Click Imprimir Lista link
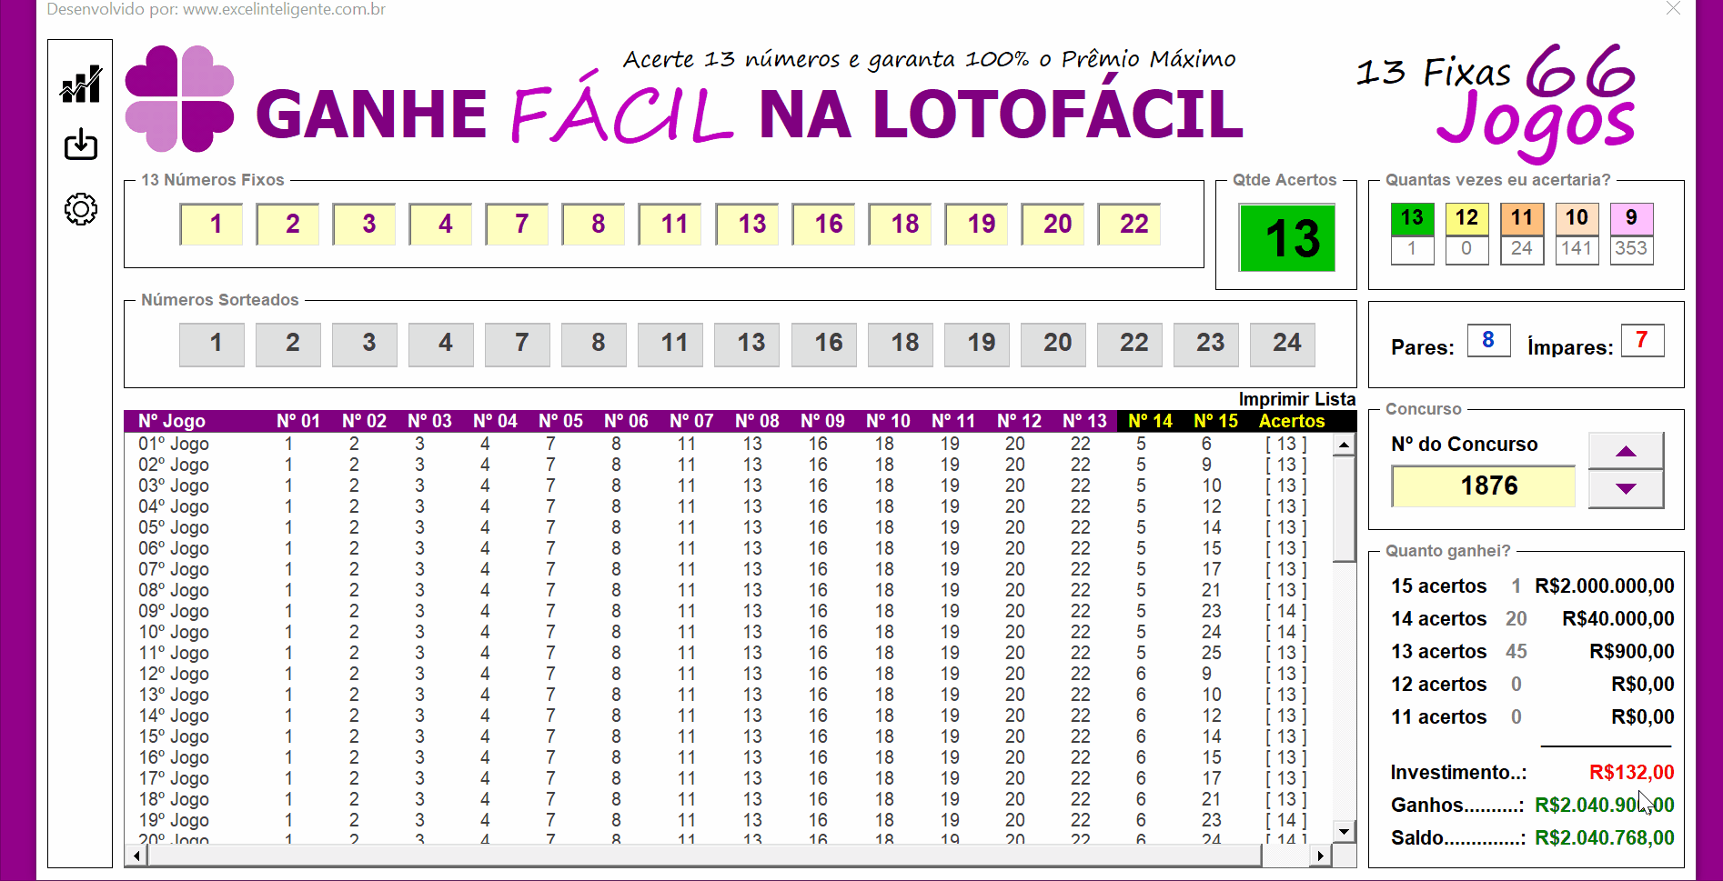The width and height of the screenshot is (1723, 881). click(1296, 399)
